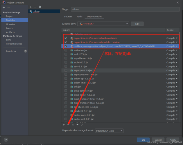Image resolution: width=183 pixels, height=145 pixels.
Task: Click the activation.jar library icon
Action: 72,50
